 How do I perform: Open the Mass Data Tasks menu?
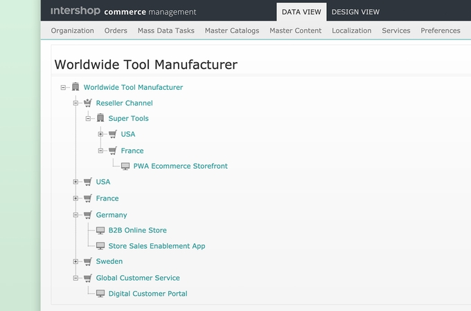[166, 30]
